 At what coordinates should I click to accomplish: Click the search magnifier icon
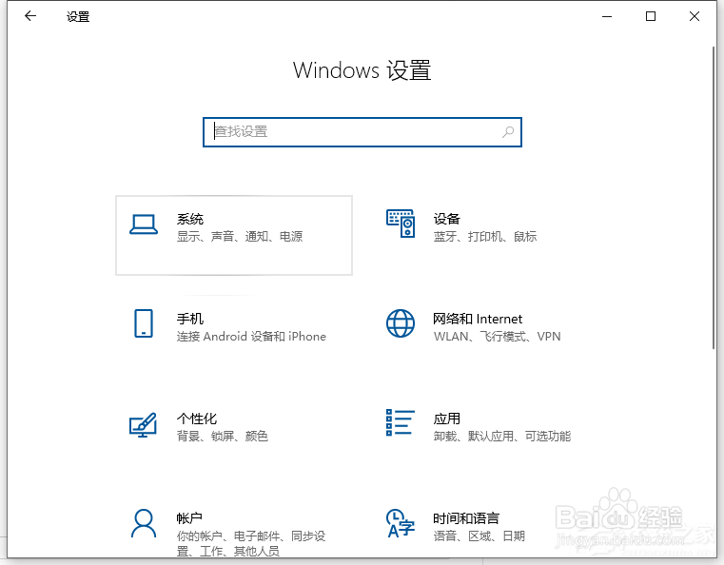point(508,132)
